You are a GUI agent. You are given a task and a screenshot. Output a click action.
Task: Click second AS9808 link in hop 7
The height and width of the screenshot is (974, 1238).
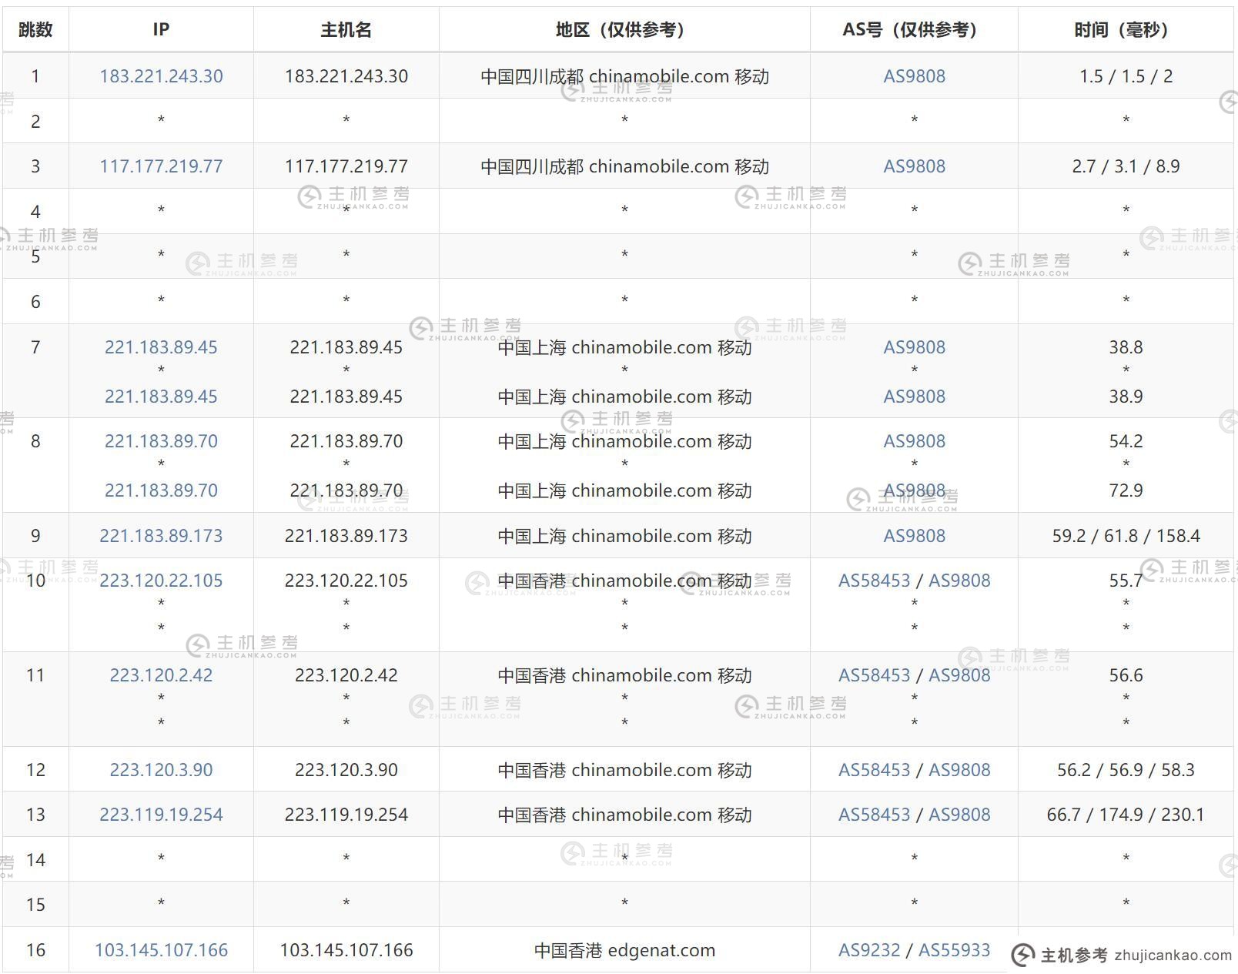914,397
